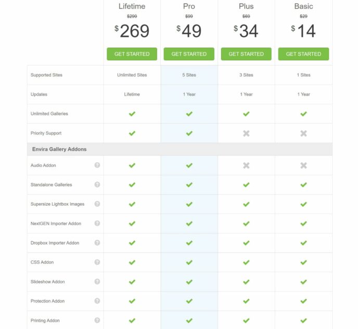Click Supersize Lightbox Images question mark icon
The image size is (358, 329).
point(97,204)
